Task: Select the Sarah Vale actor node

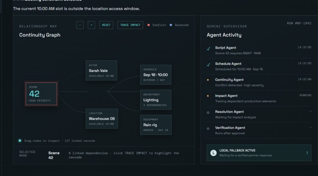Action: click(101, 70)
